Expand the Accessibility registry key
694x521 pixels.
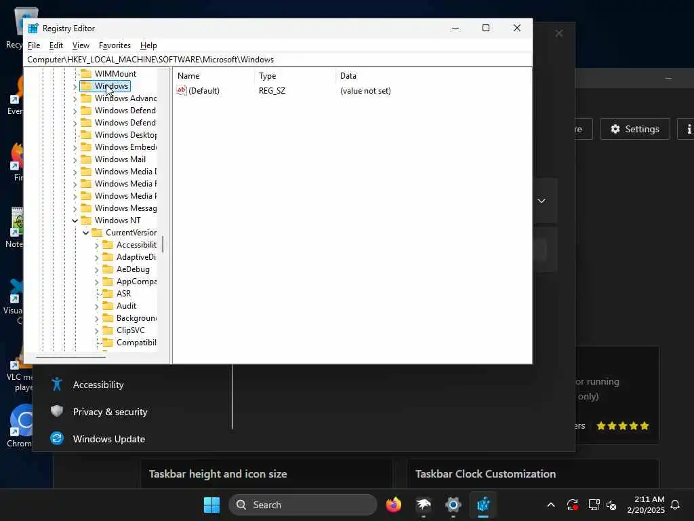(x=96, y=246)
